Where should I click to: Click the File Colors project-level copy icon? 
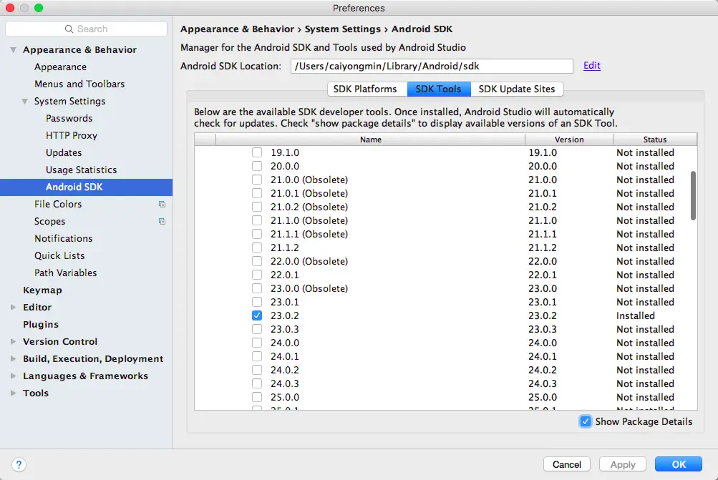coord(162,204)
